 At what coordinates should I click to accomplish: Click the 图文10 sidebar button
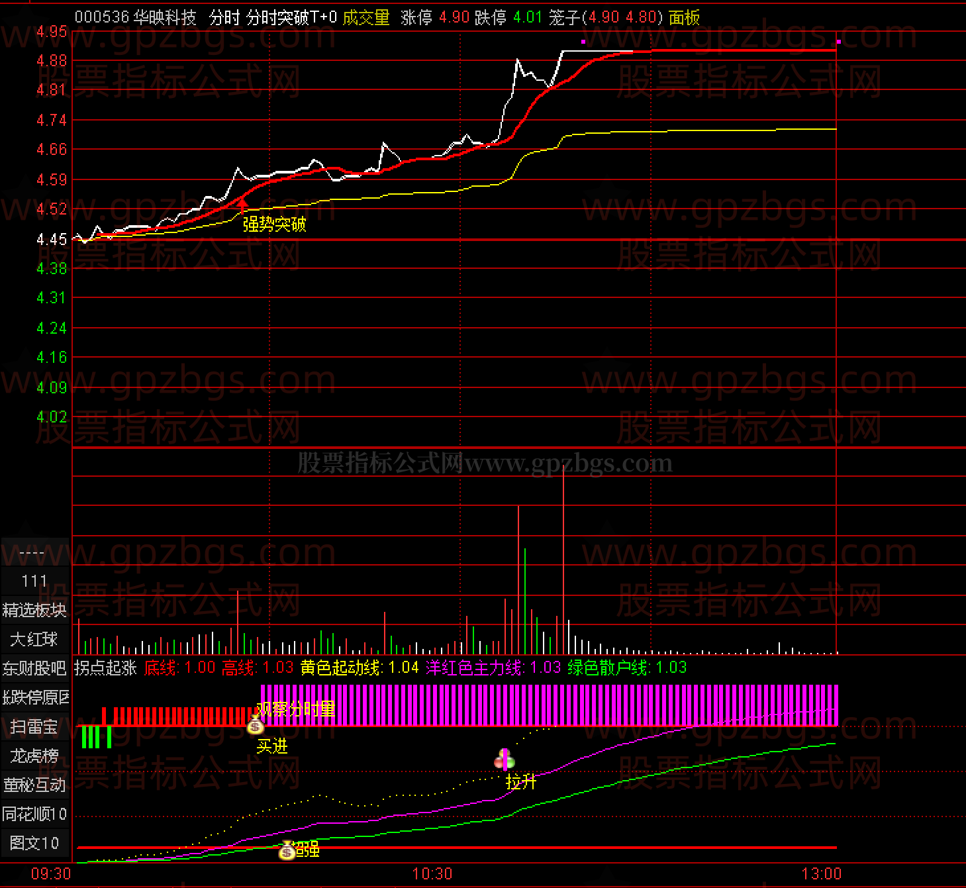tap(34, 843)
